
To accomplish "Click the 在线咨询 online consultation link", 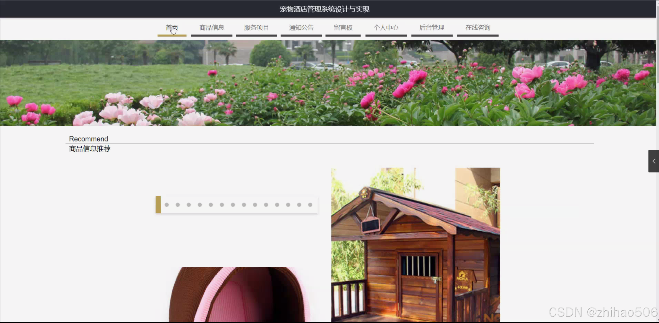I will point(477,28).
